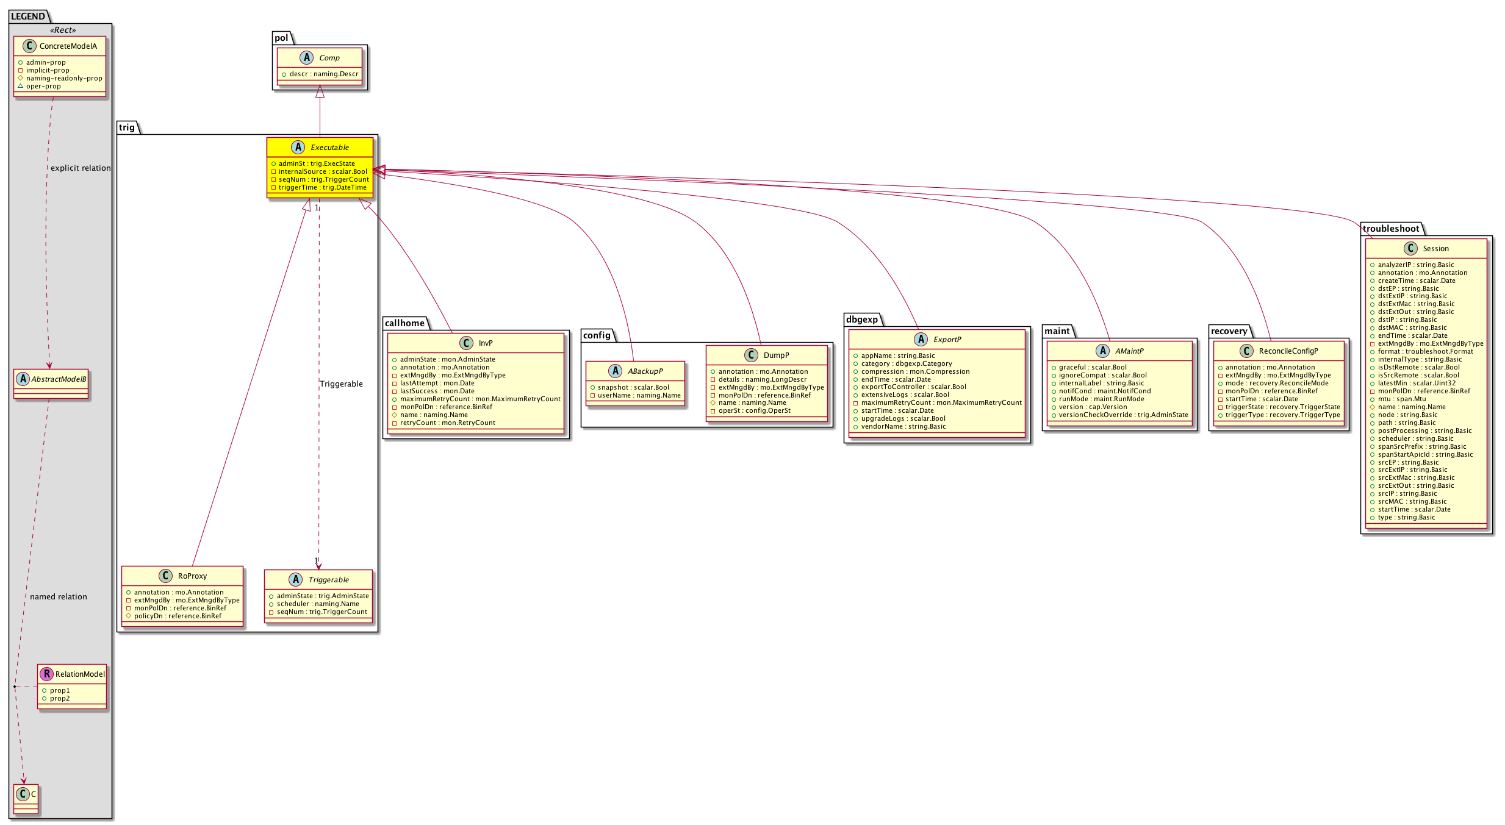Click the class icon on InvP

click(x=466, y=343)
